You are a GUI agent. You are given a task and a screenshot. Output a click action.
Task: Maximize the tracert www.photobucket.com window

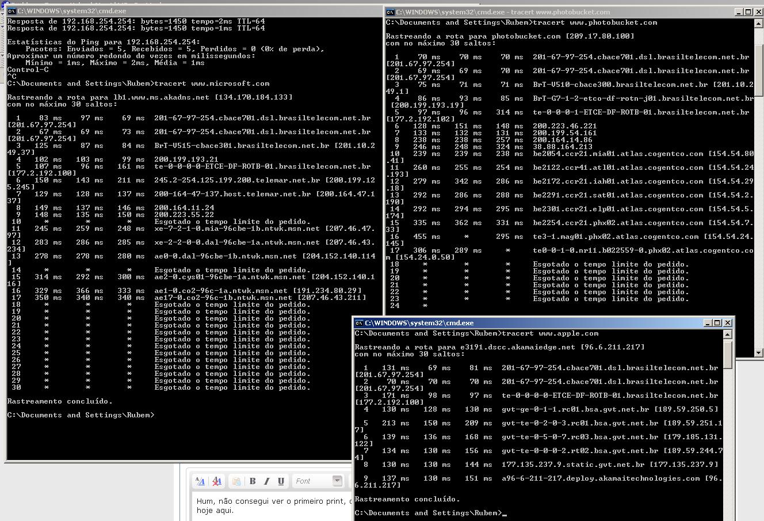(x=748, y=12)
